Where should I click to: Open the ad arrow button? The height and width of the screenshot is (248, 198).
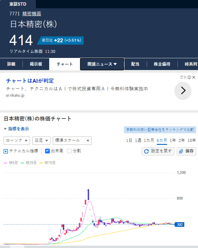(183, 91)
